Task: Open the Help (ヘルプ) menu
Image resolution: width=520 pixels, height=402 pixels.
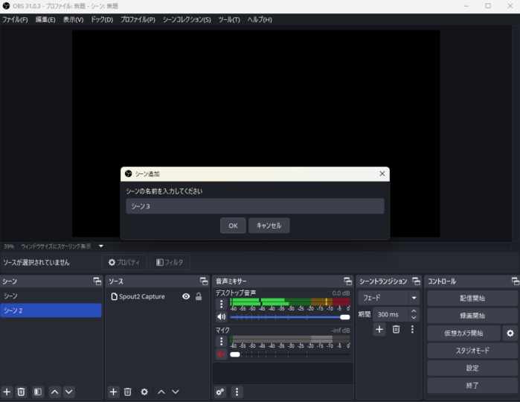Action: point(260,19)
